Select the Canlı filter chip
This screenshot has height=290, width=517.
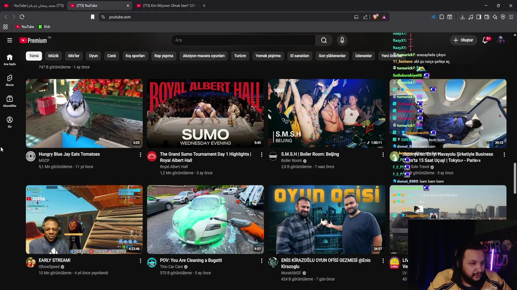click(x=111, y=56)
